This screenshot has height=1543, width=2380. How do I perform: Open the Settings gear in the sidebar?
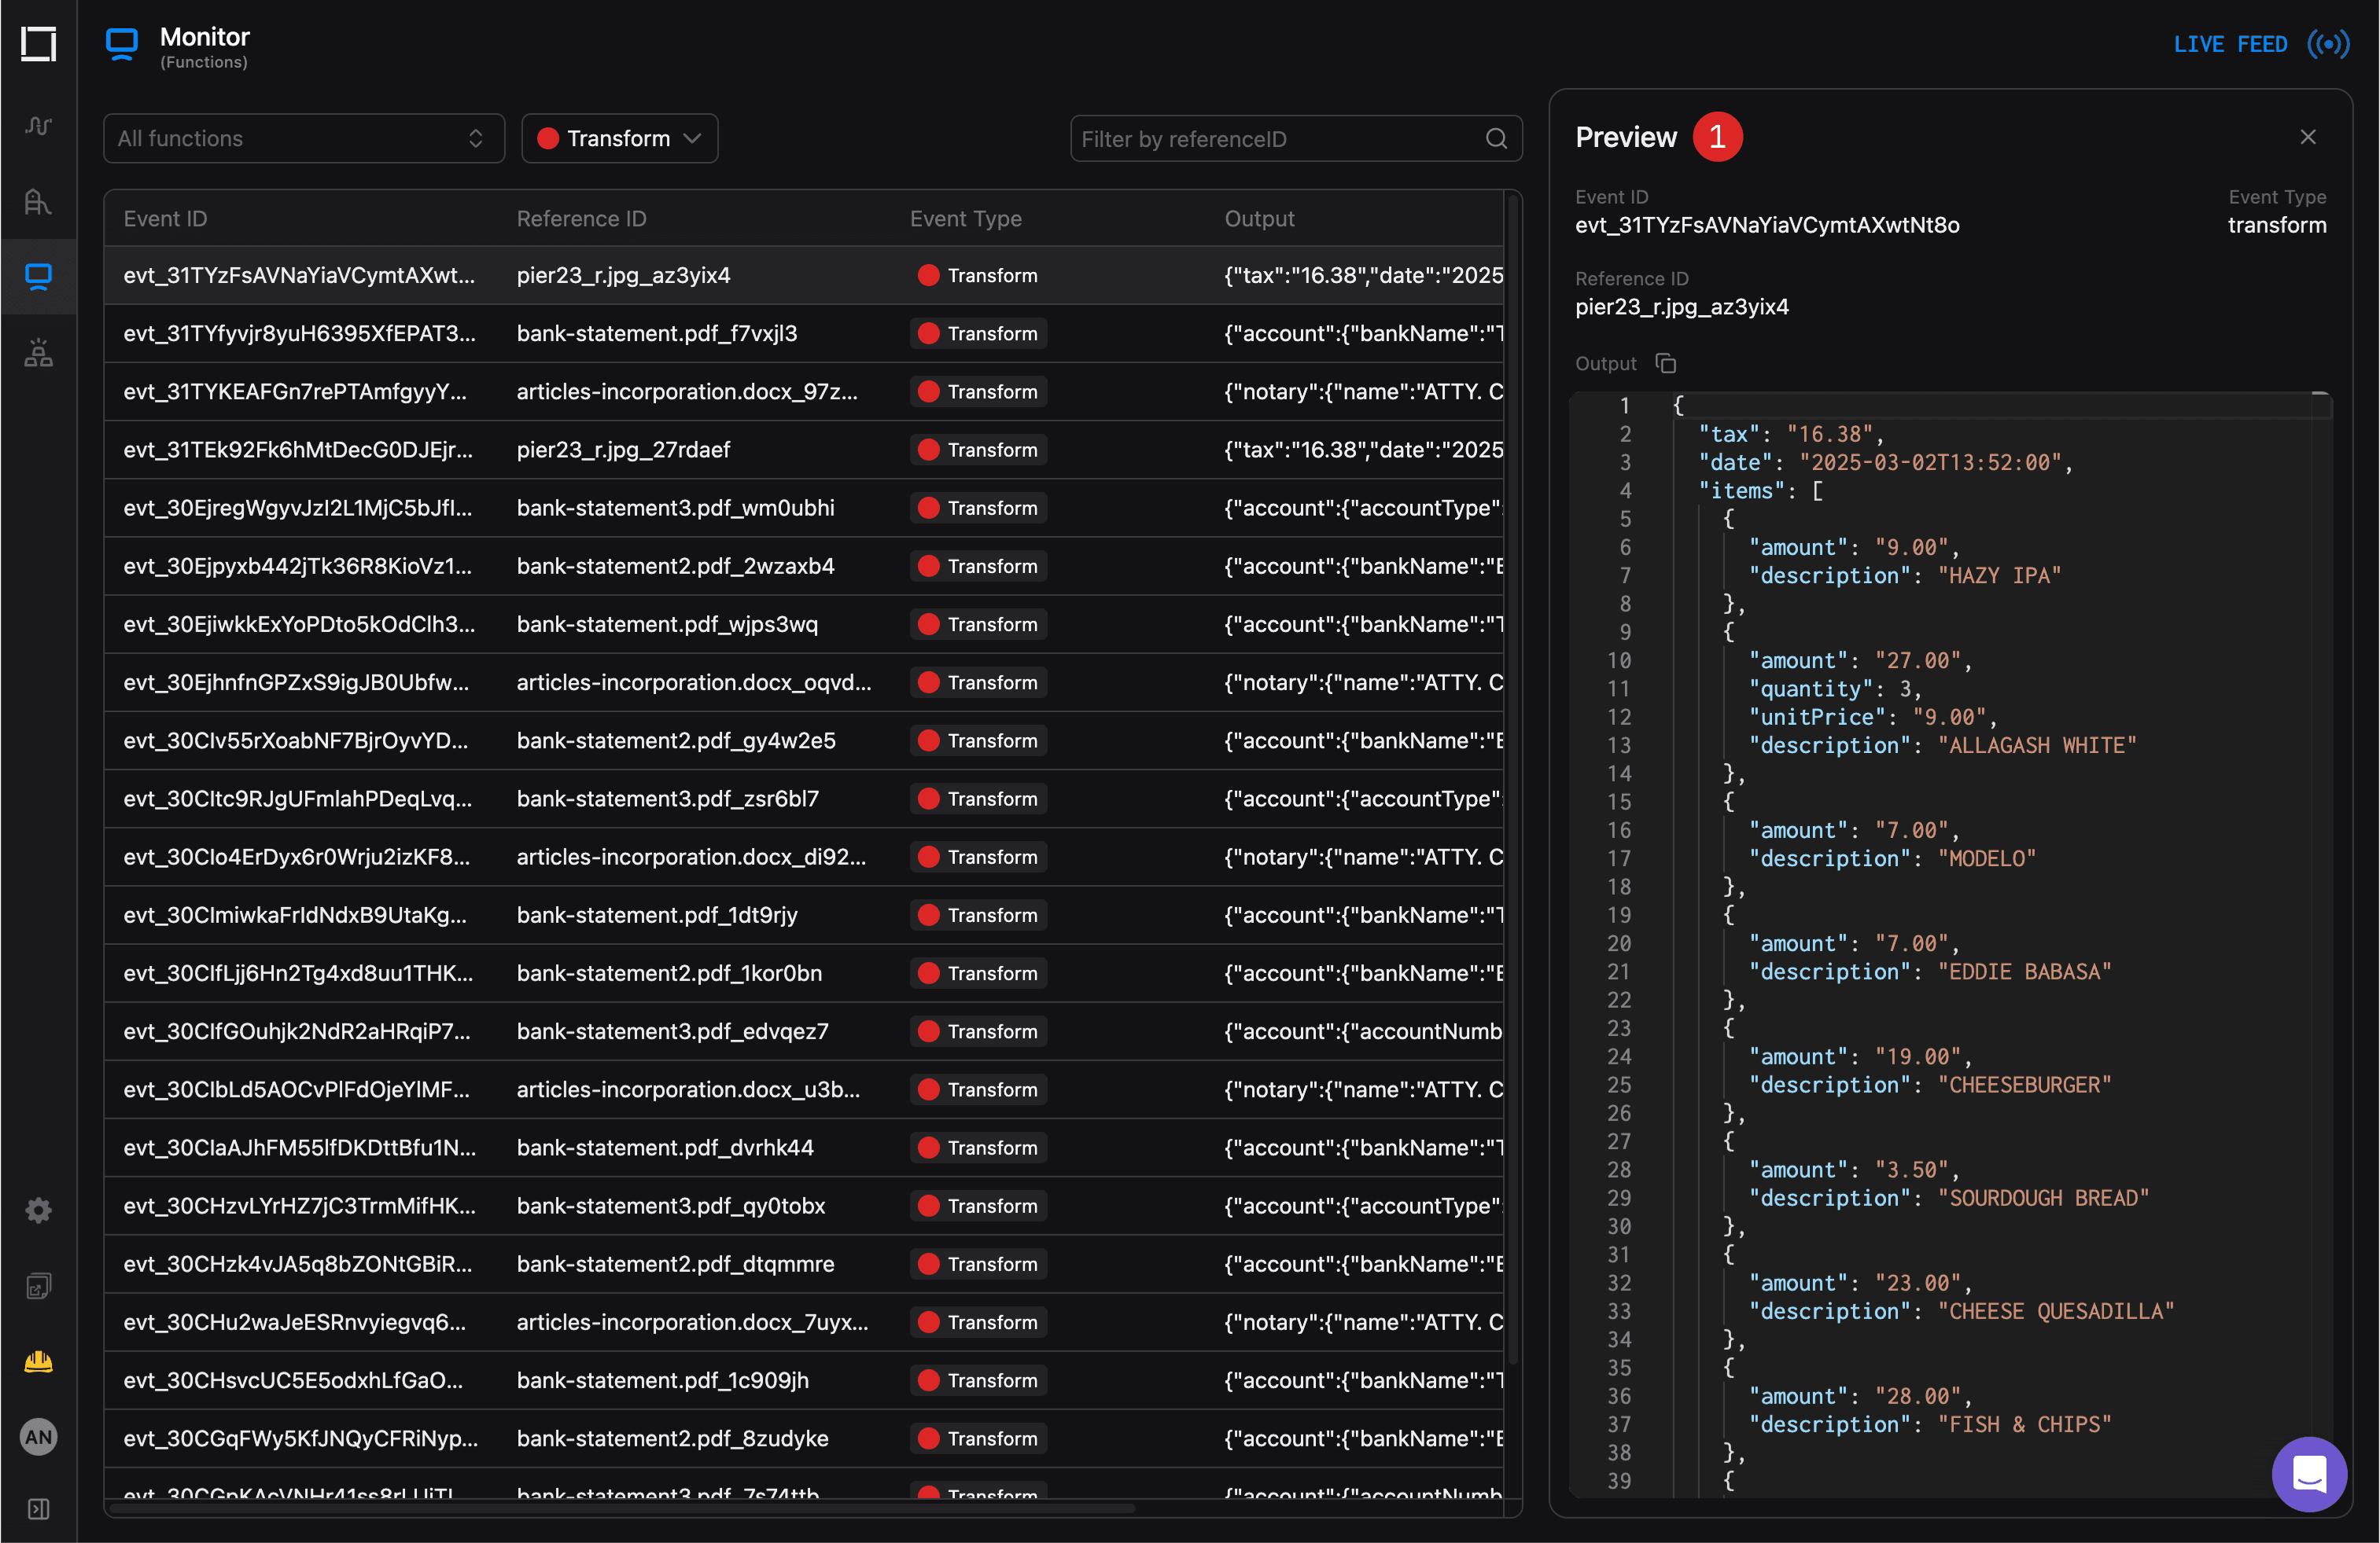pyautogui.click(x=38, y=1211)
